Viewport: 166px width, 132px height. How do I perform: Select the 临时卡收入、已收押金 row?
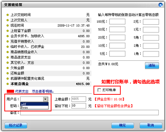coord(51,47)
